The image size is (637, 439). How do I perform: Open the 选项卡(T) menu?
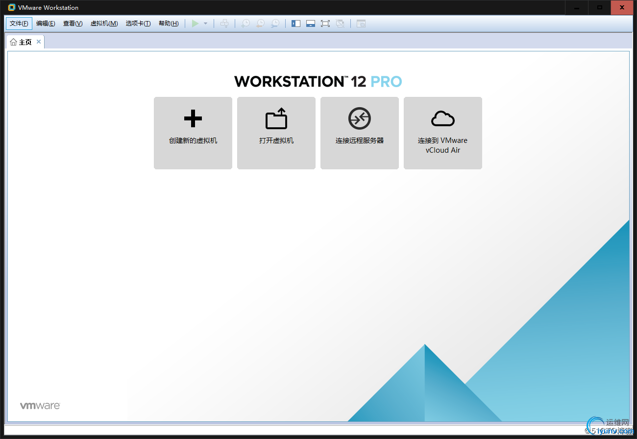[x=138, y=23]
